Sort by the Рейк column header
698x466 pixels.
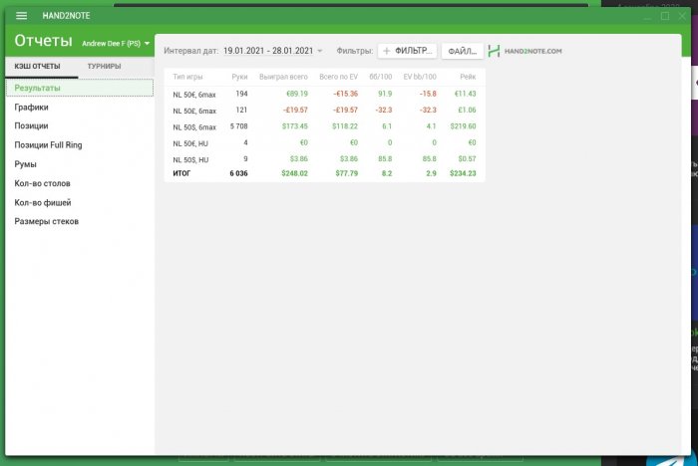click(468, 77)
